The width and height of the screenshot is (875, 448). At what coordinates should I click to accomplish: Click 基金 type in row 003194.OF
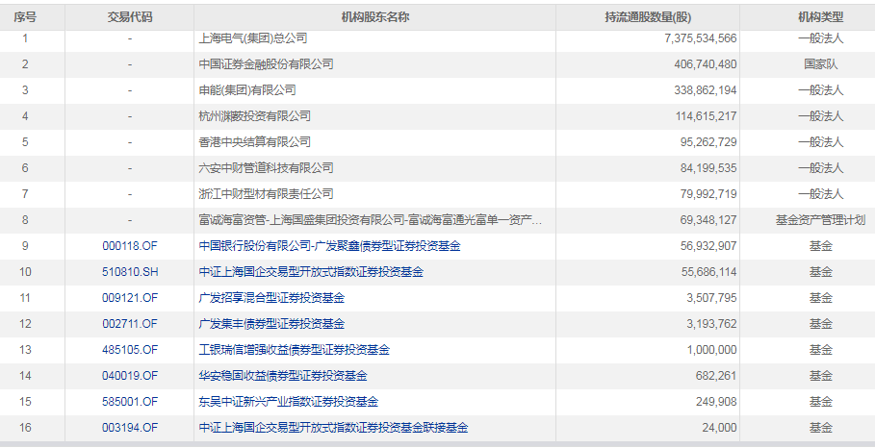point(820,428)
